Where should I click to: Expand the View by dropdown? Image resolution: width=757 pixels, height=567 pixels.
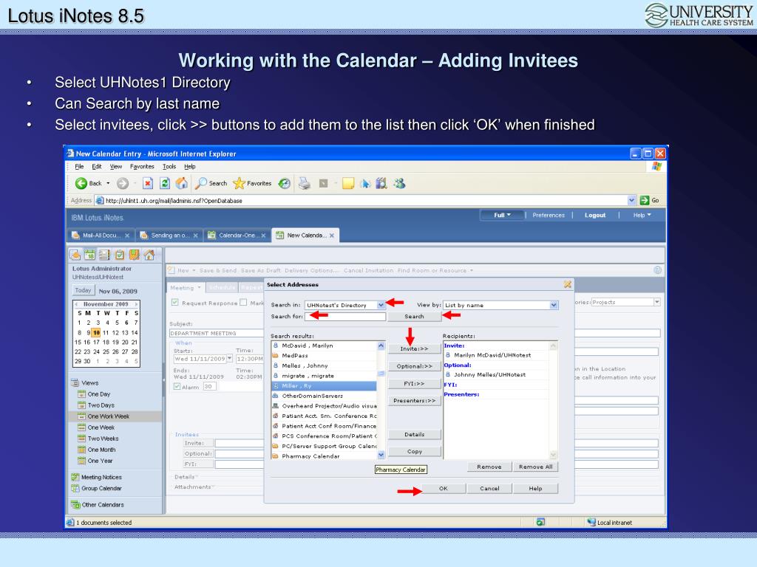click(554, 305)
